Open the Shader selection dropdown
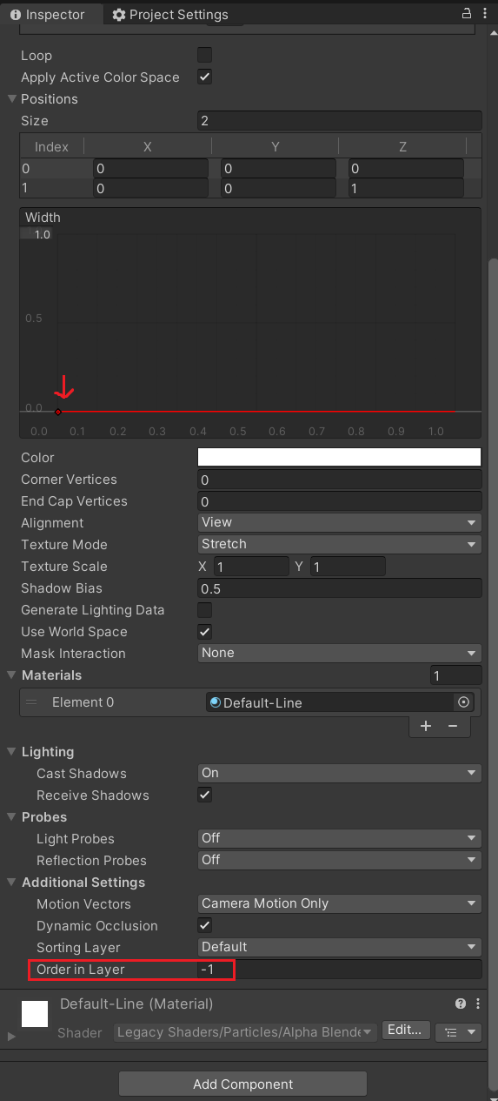Viewport: 498px width, 1101px height. pos(246,1031)
